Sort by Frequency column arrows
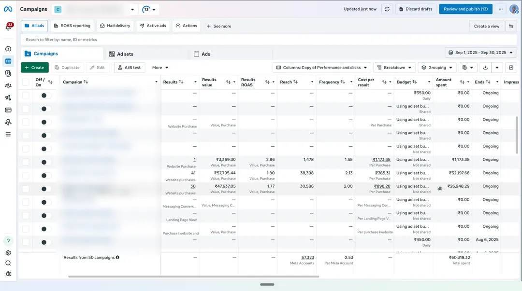This screenshot has height=291, width=522. pos(343,82)
